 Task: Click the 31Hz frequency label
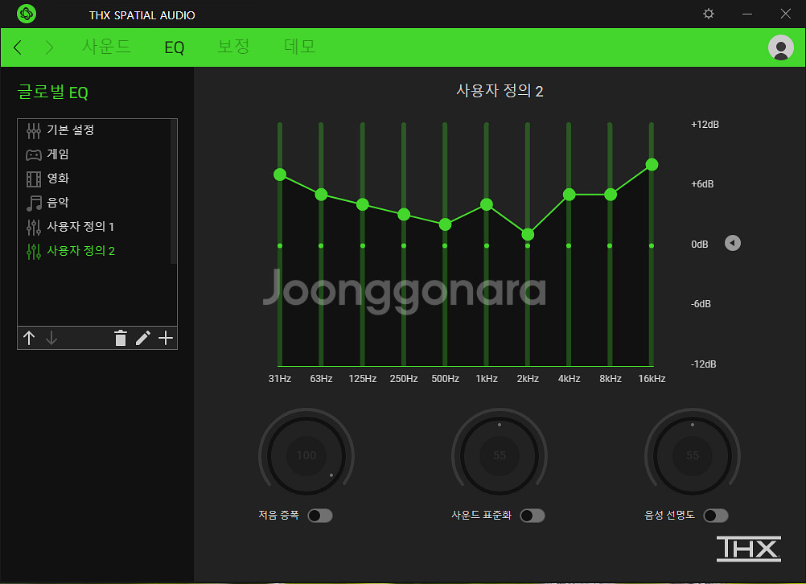click(x=280, y=379)
